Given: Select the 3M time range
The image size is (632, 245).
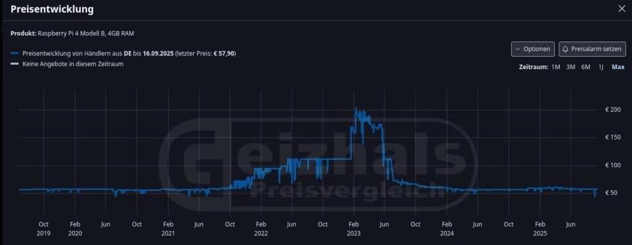Looking at the screenshot, I should pyautogui.click(x=570, y=67).
